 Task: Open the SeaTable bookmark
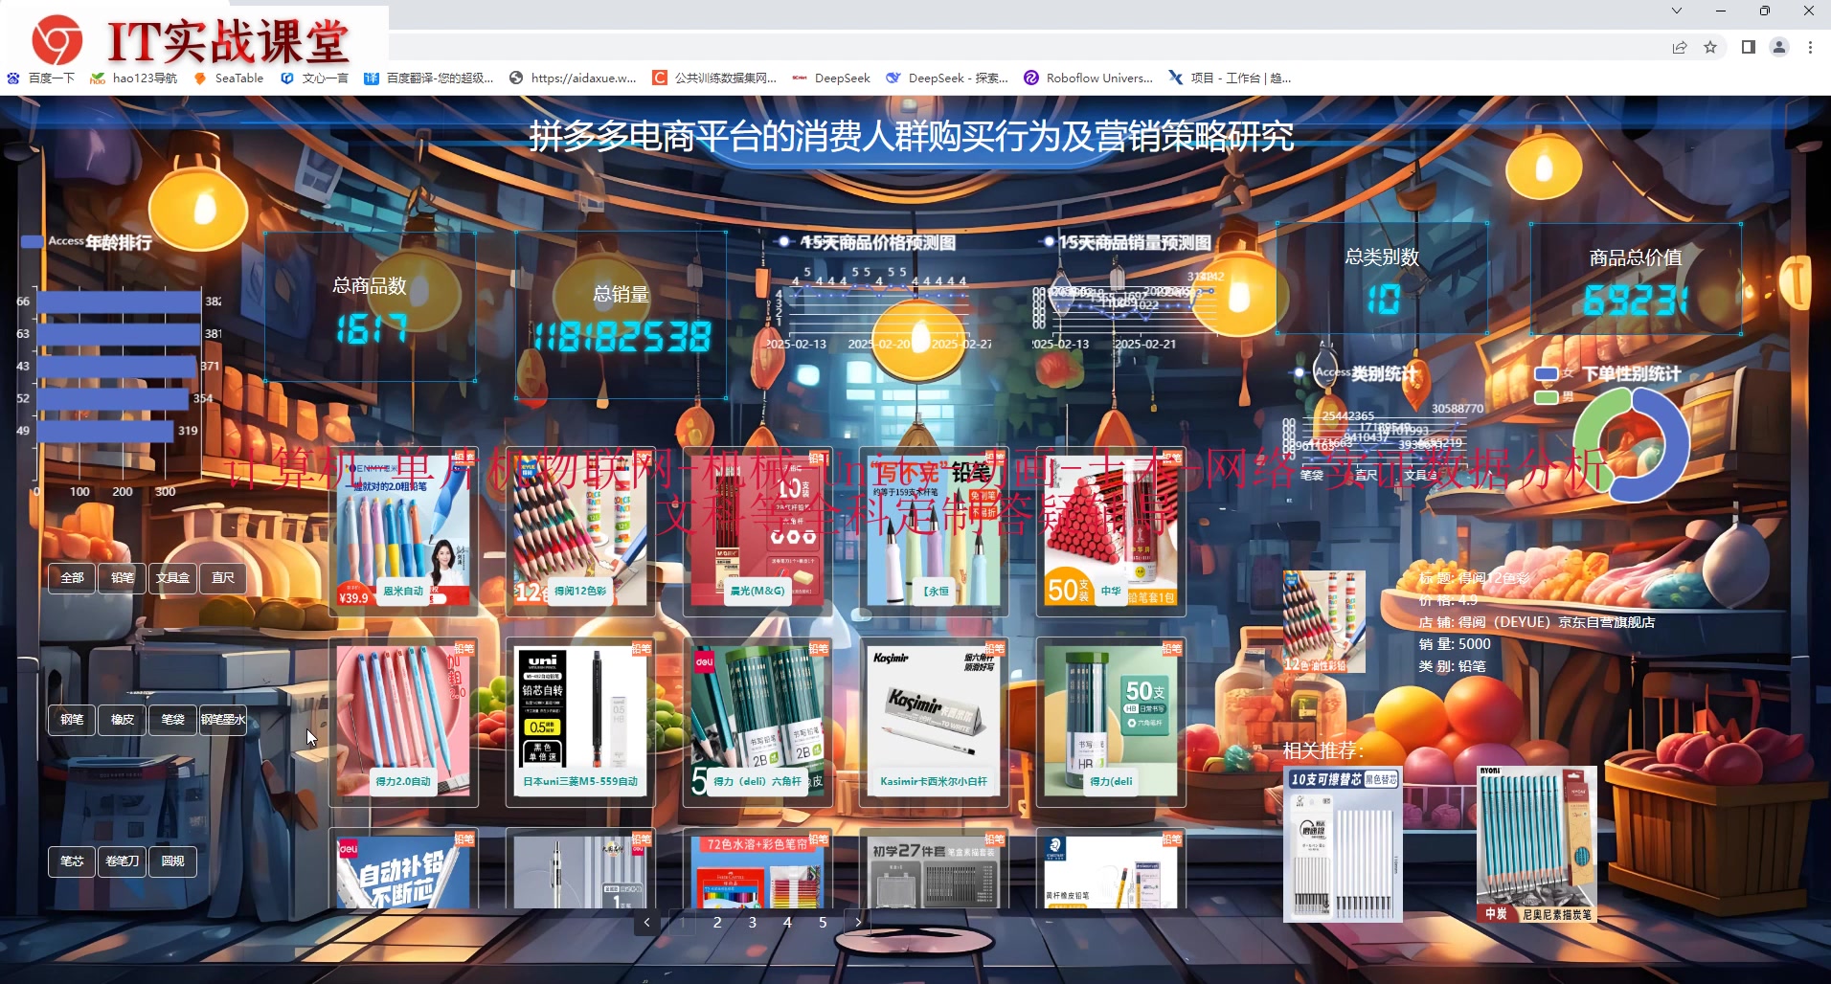229,78
